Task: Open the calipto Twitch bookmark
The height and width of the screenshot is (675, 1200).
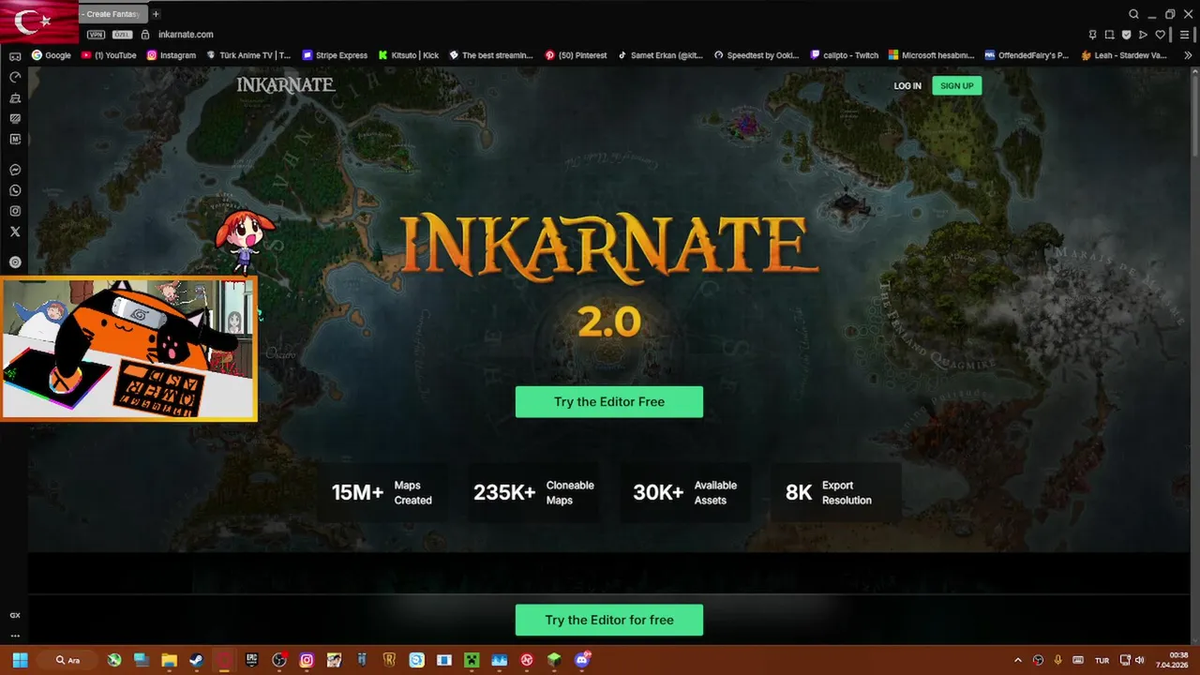Action: click(x=845, y=55)
